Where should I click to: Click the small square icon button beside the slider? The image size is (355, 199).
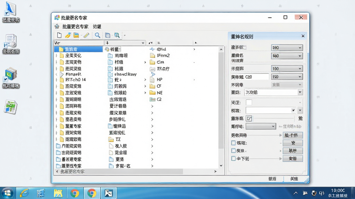(x=249, y=119)
